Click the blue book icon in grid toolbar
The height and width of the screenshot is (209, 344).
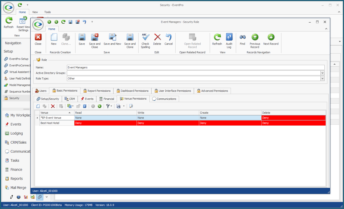85,106
